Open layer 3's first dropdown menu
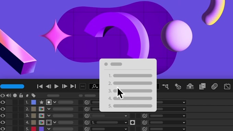 (109, 116)
